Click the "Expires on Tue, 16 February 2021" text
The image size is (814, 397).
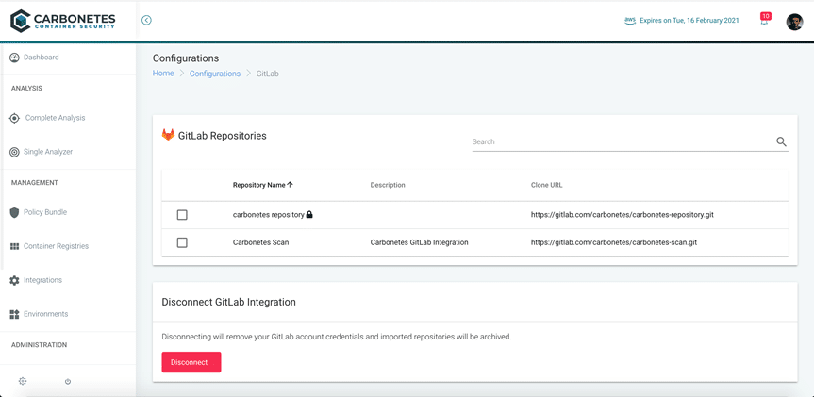689,20
